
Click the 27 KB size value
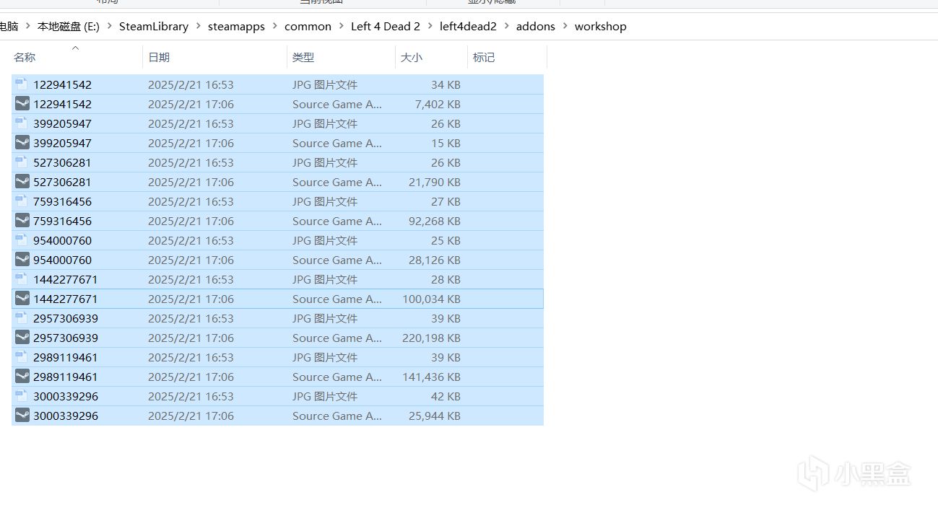pos(446,201)
